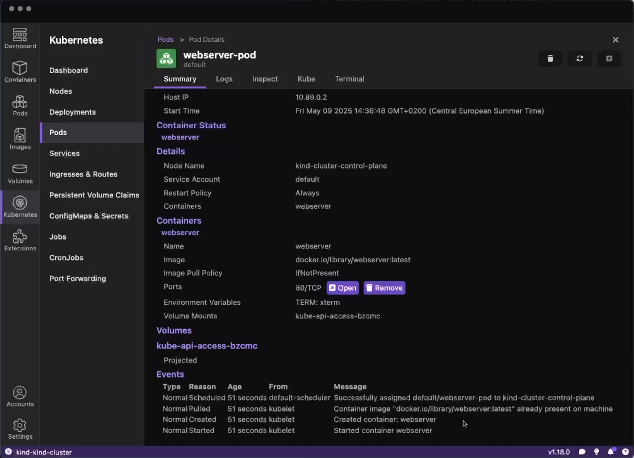Collapse the webserver entry under Containers
The width and height of the screenshot is (634, 458).
click(180, 233)
